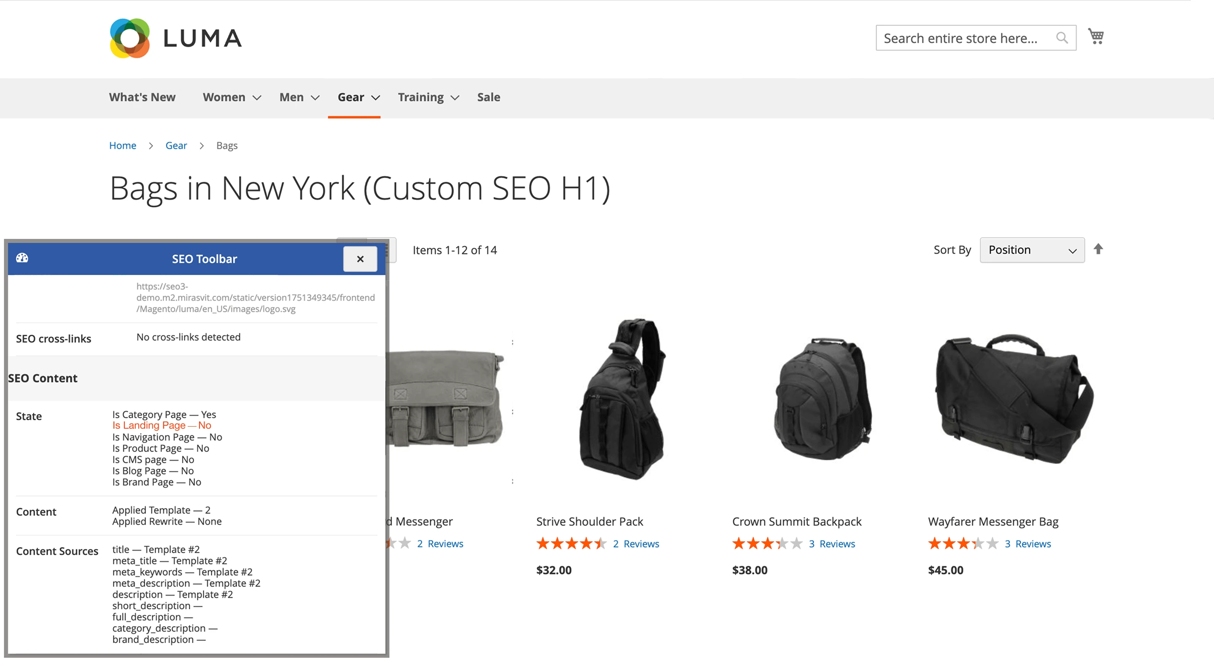Image resolution: width=1214 pixels, height=662 pixels.
Task: Close the SEO Toolbar panel
Action: click(360, 258)
